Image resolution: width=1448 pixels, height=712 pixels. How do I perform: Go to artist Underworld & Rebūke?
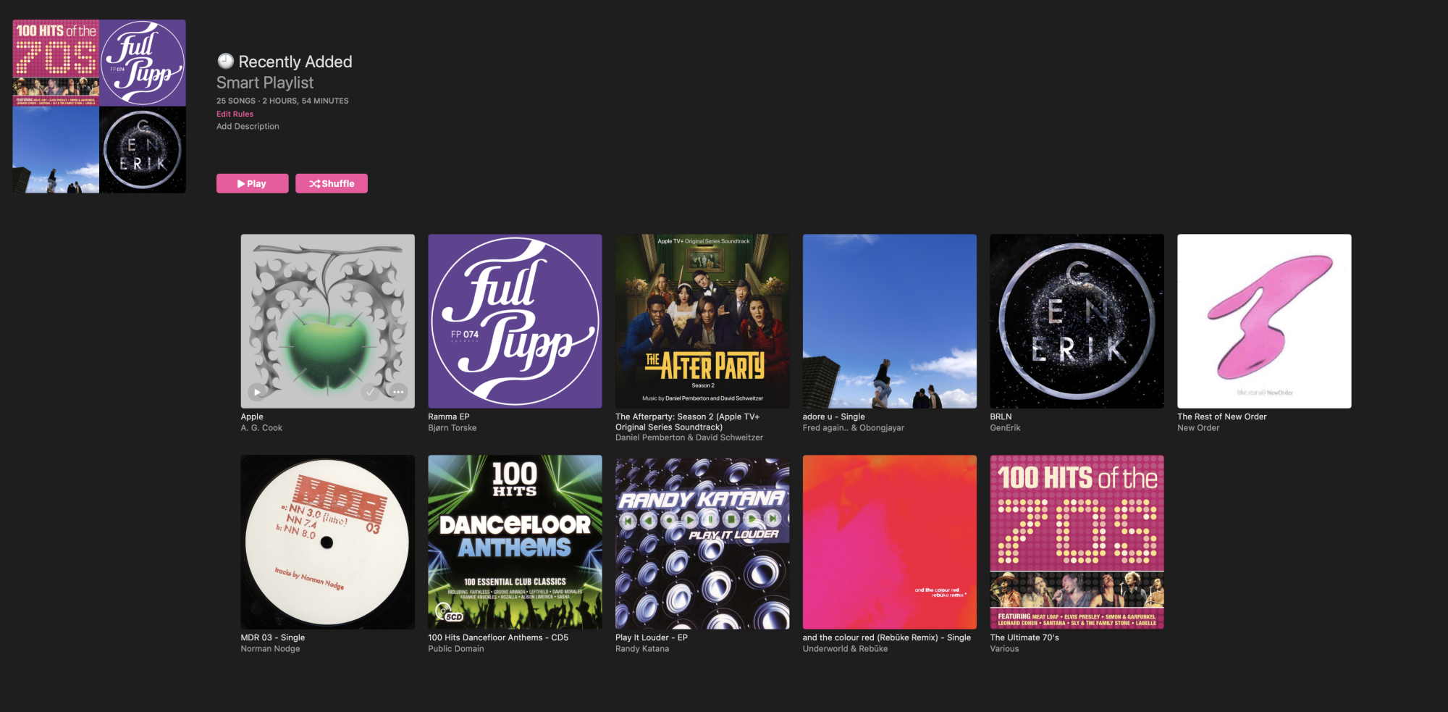coord(846,649)
